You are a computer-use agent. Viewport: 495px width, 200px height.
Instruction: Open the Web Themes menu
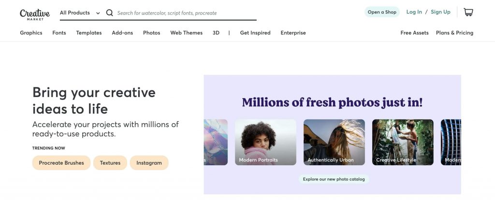[x=186, y=33]
